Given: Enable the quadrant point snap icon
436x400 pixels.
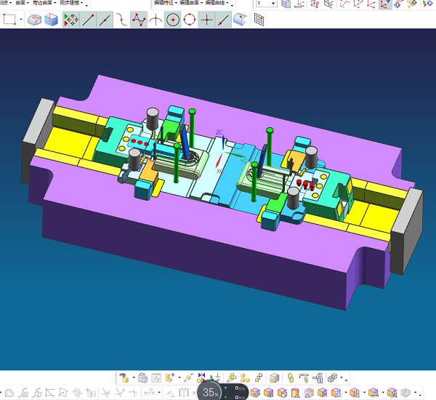Looking at the screenshot, I should click(x=190, y=20).
